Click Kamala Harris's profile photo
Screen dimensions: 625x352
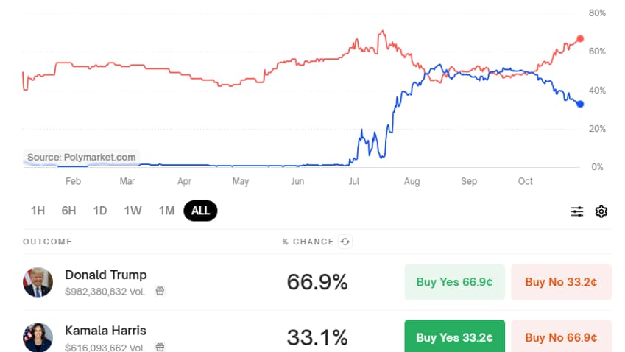click(x=38, y=337)
